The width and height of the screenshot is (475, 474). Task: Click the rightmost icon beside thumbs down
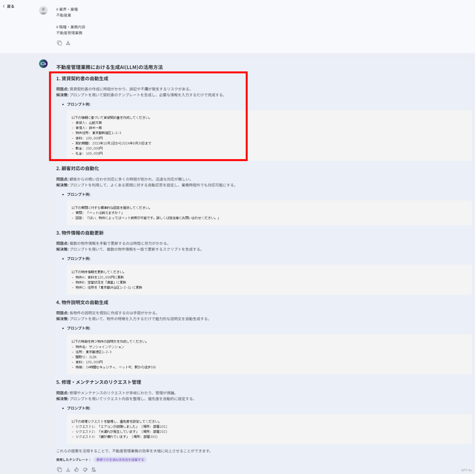point(94,469)
